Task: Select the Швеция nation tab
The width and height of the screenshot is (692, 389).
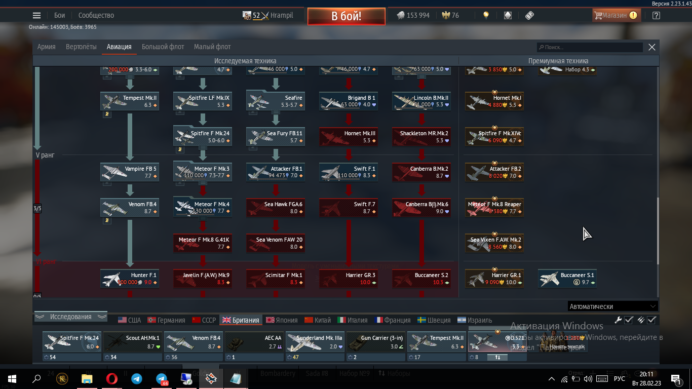Action: point(434,320)
